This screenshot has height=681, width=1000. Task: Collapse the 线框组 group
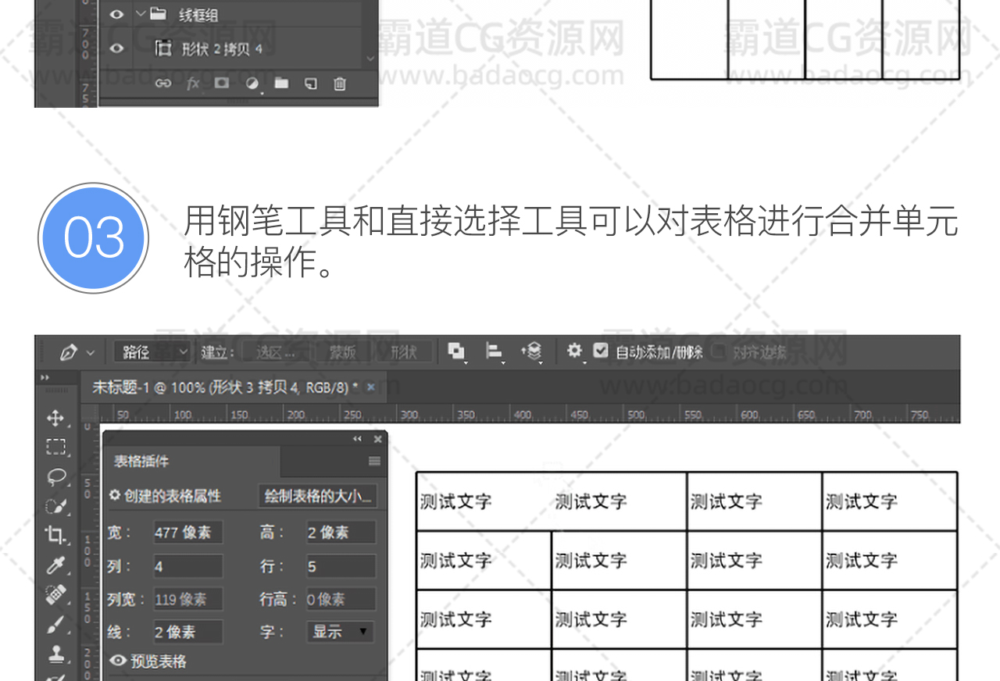(141, 14)
